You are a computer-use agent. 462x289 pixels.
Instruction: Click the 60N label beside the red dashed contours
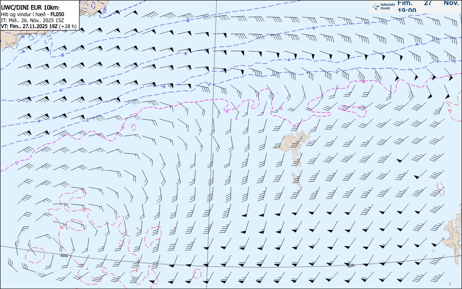tap(64, 256)
